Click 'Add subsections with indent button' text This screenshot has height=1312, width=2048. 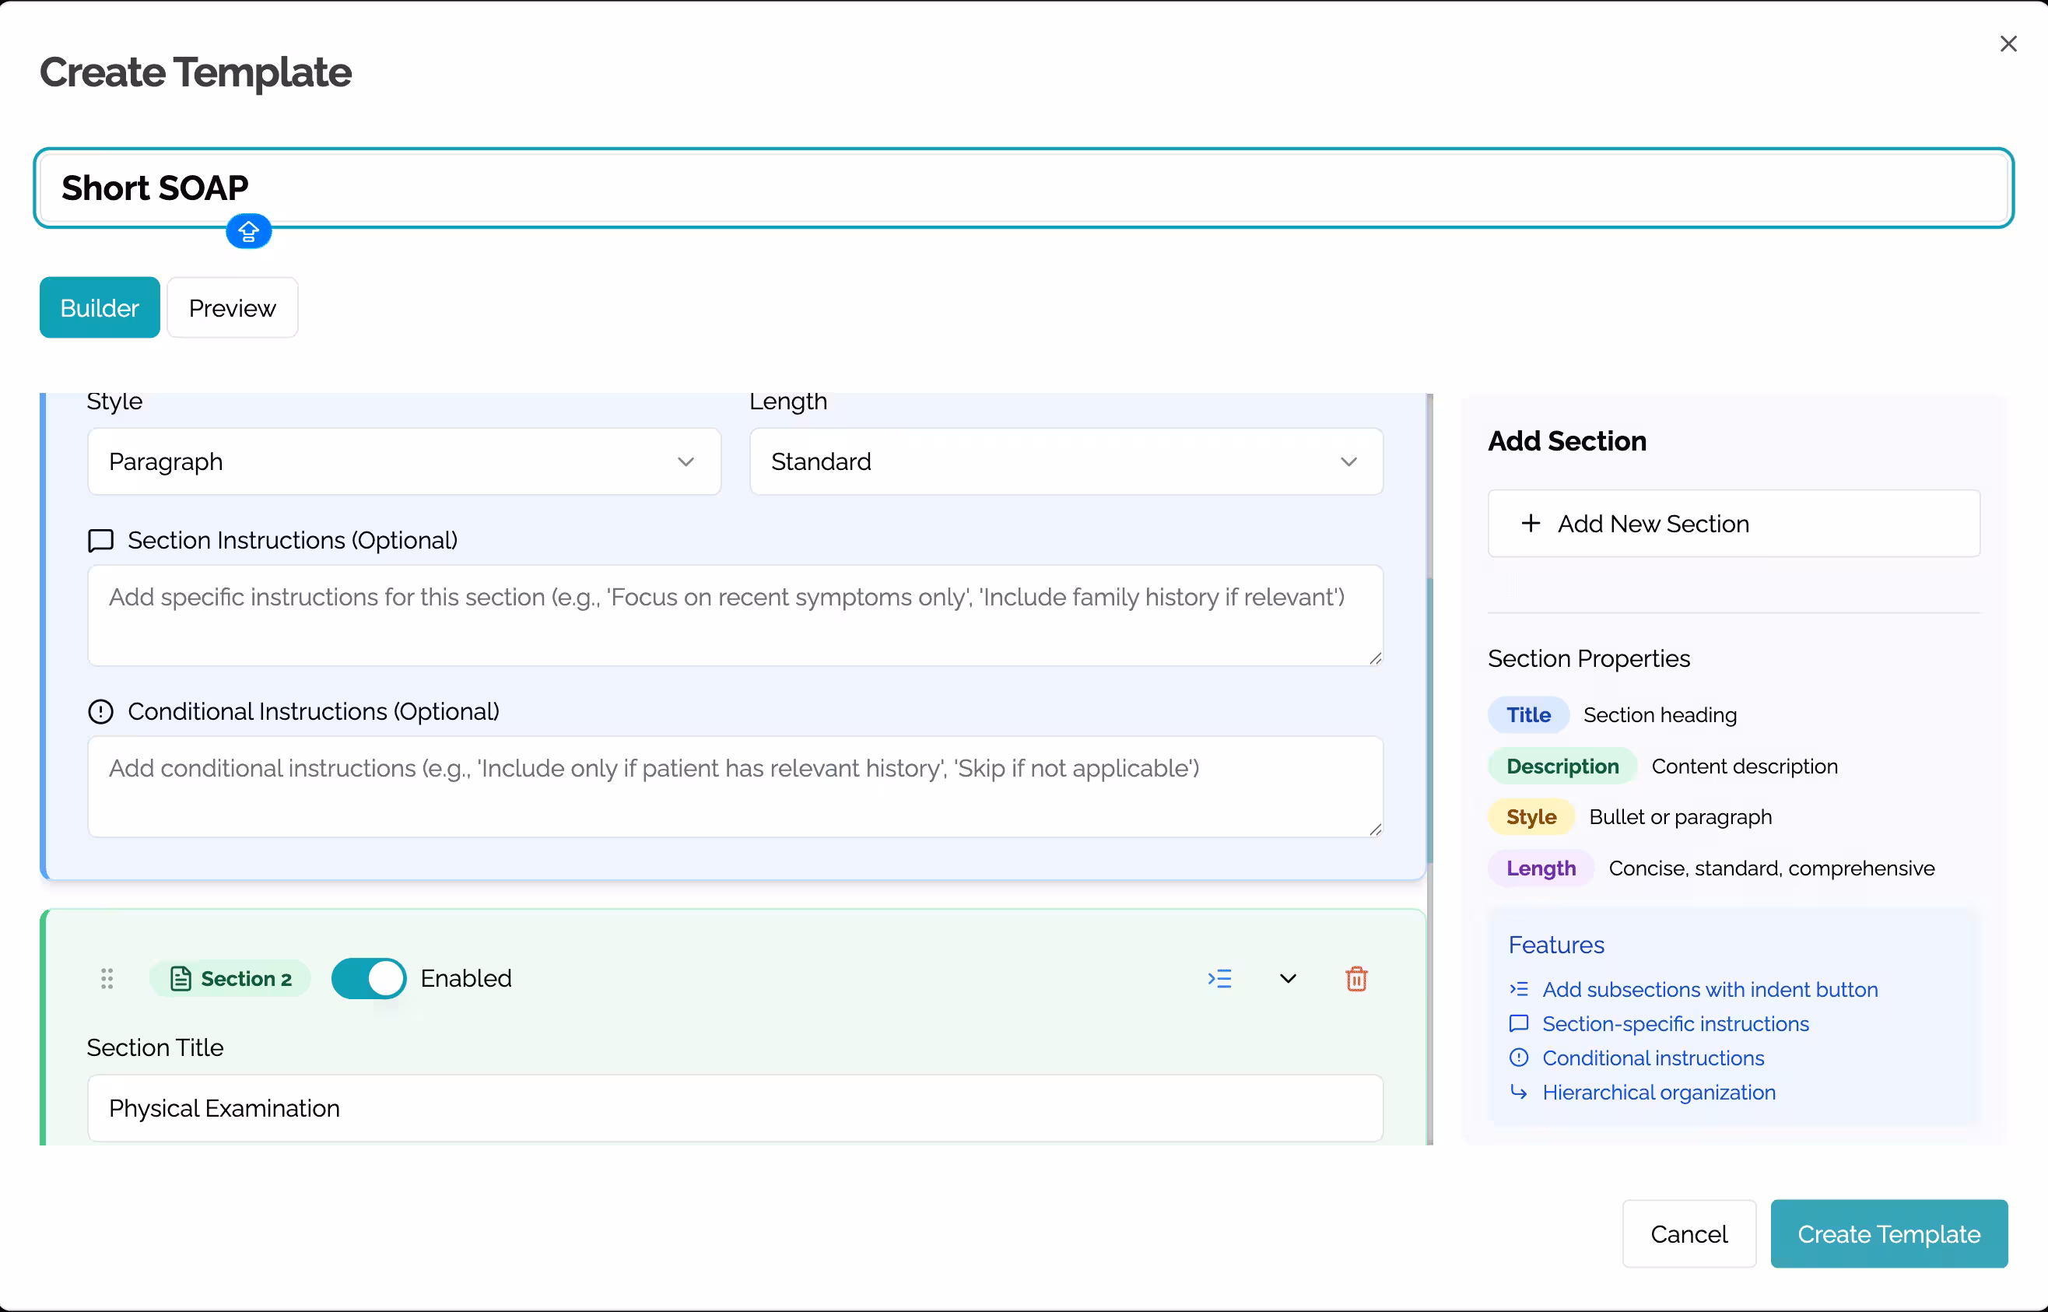click(x=1710, y=989)
